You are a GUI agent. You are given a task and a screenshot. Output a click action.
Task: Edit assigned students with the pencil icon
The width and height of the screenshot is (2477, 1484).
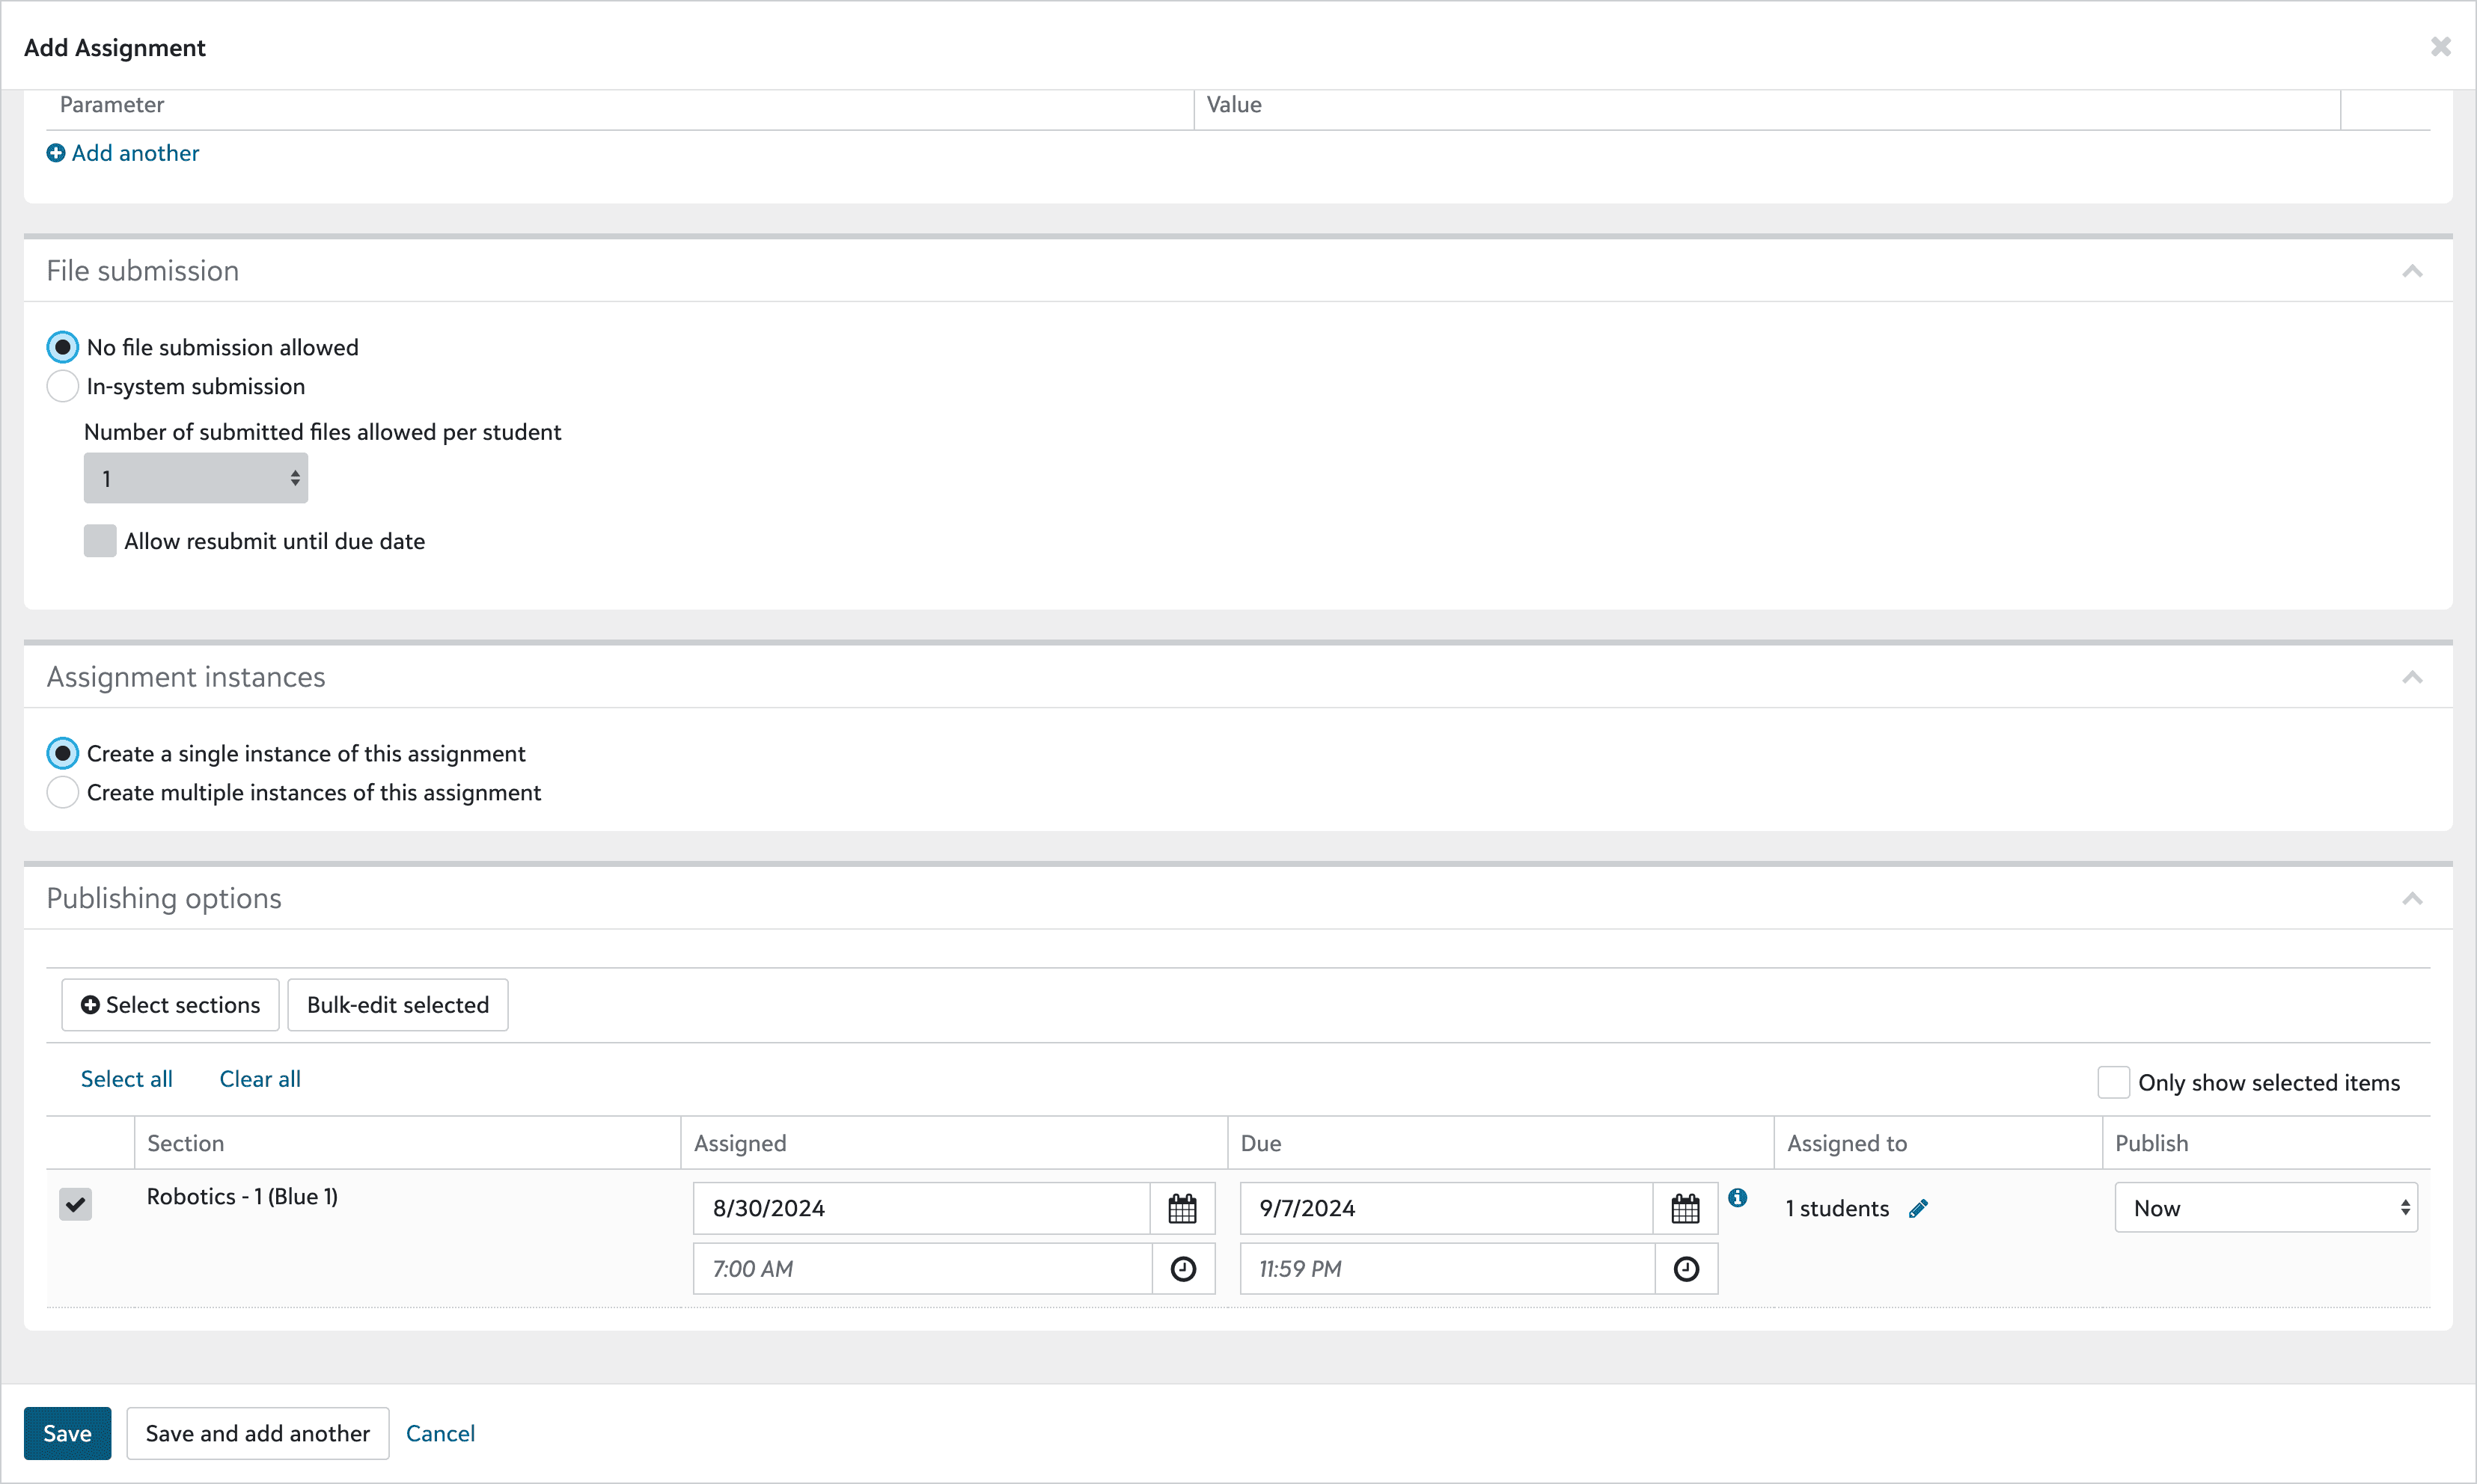(1918, 1209)
